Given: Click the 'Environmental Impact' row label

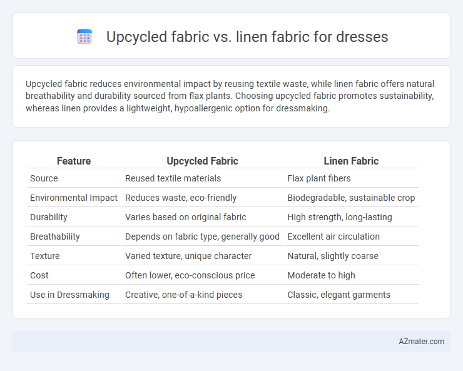Looking at the screenshot, I should click(74, 198).
